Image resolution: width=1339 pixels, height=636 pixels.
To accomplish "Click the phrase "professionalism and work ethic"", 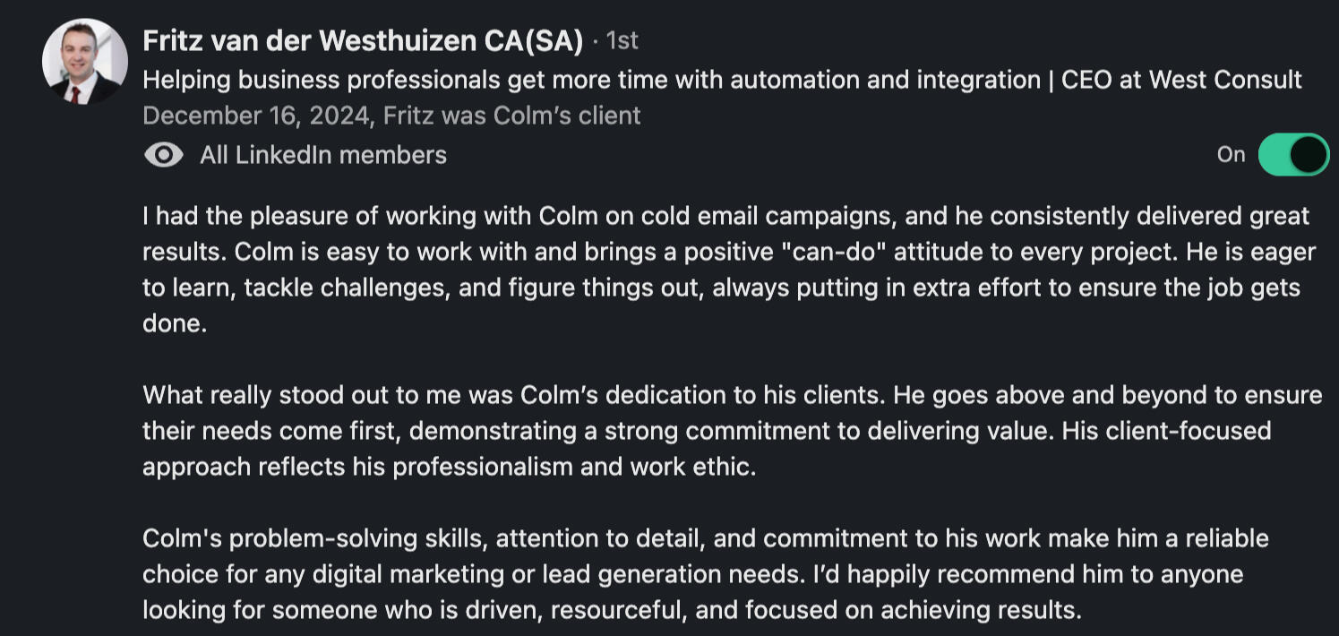I will (x=573, y=467).
